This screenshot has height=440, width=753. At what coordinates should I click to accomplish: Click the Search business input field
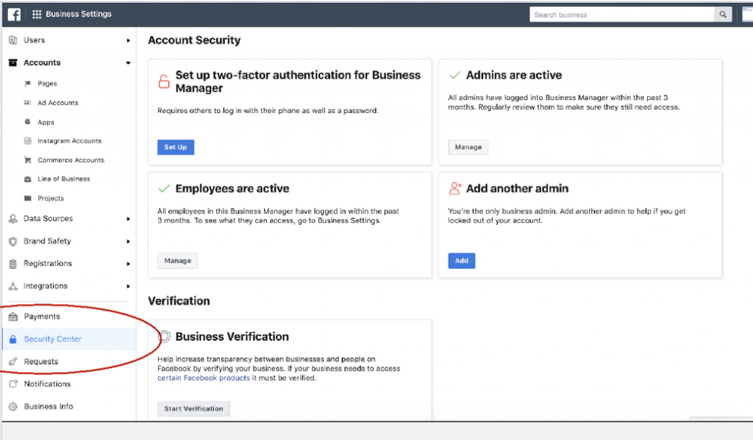[622, 15]
